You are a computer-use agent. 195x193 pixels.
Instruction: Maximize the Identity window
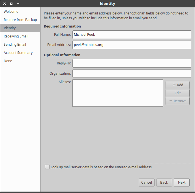[11, 4]
